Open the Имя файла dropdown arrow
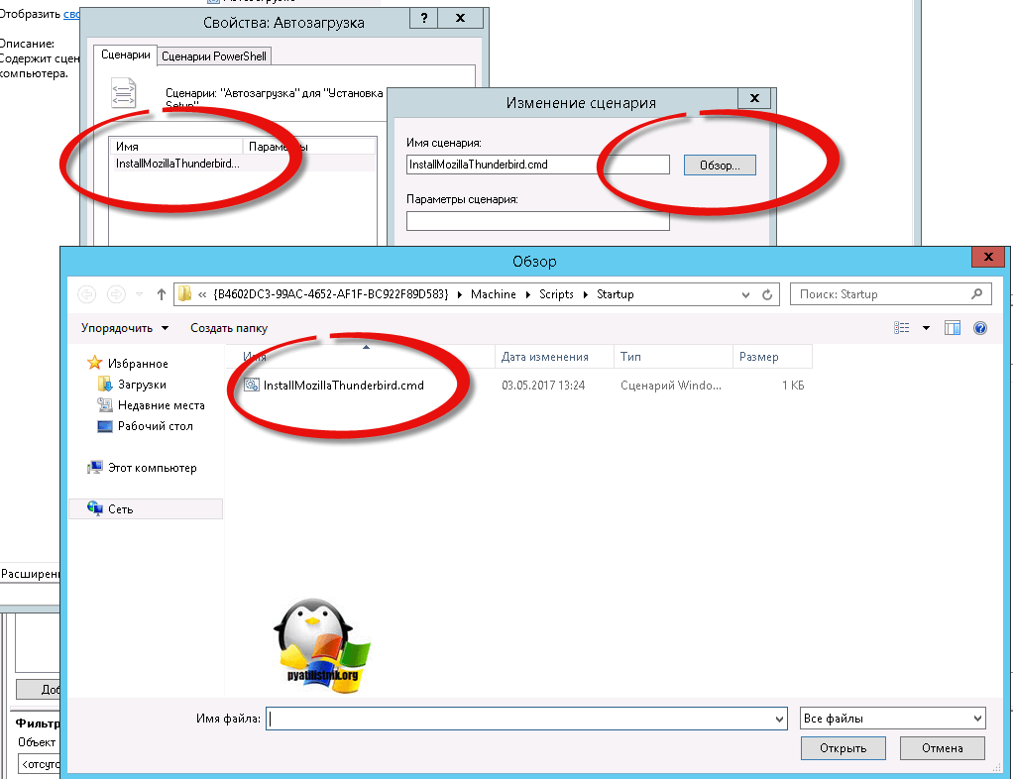 tap(780, 719)
